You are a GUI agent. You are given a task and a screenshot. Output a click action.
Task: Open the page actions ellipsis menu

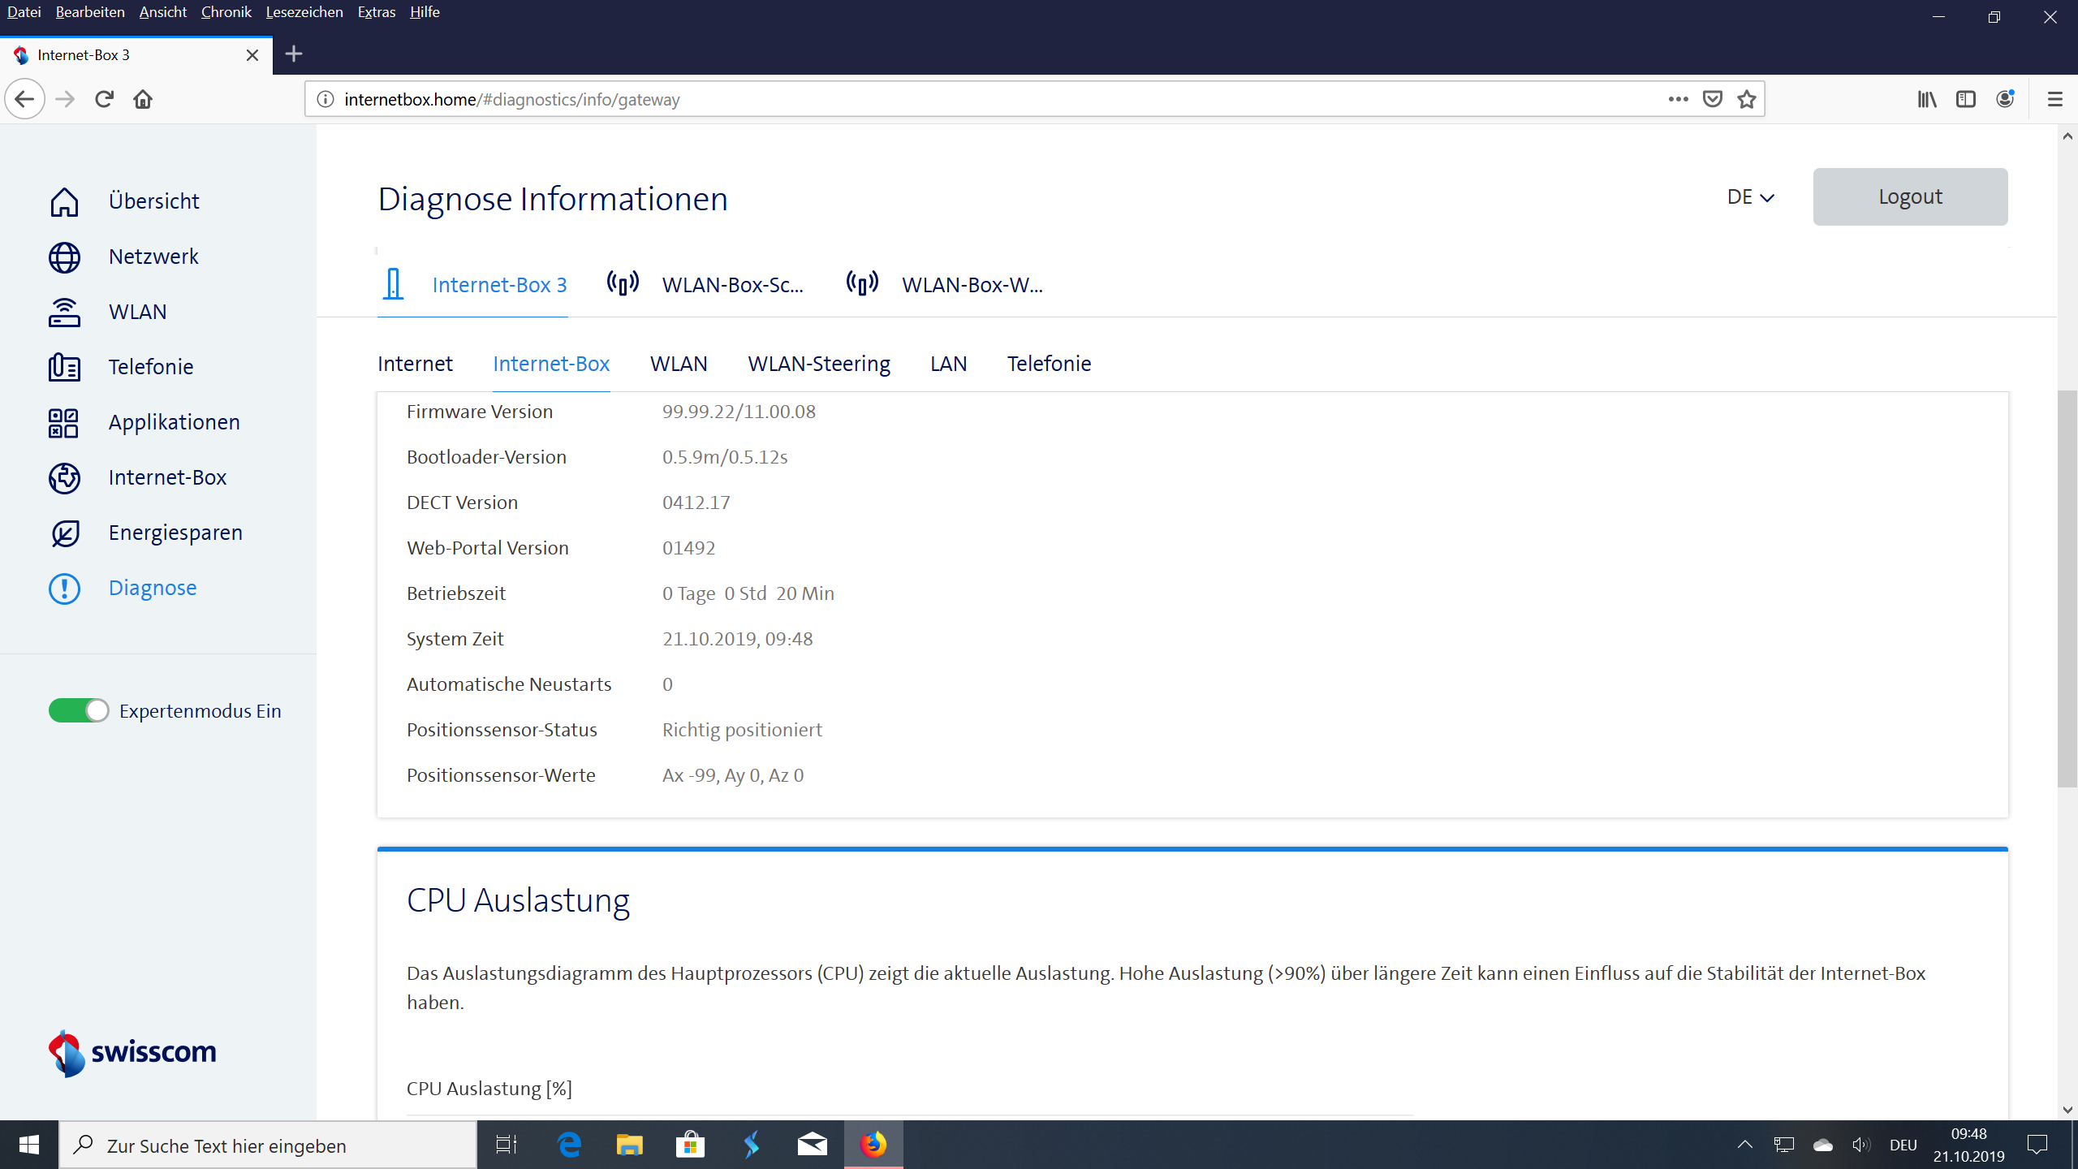pos(1677,98)
